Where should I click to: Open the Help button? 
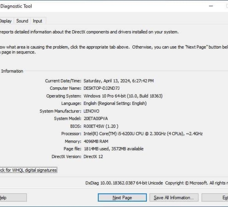[x=13, y=198]
